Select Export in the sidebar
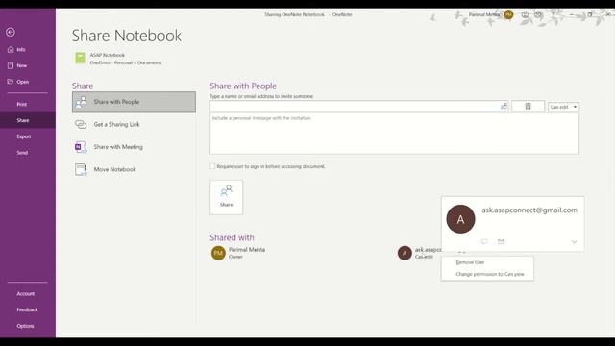The width and height of the screenshot is (615, 346). [x=23, y=136]
